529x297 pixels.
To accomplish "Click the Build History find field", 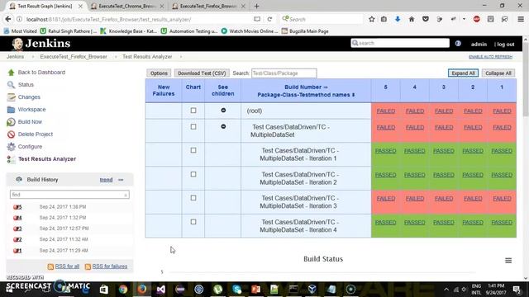I will click(69, 195).
